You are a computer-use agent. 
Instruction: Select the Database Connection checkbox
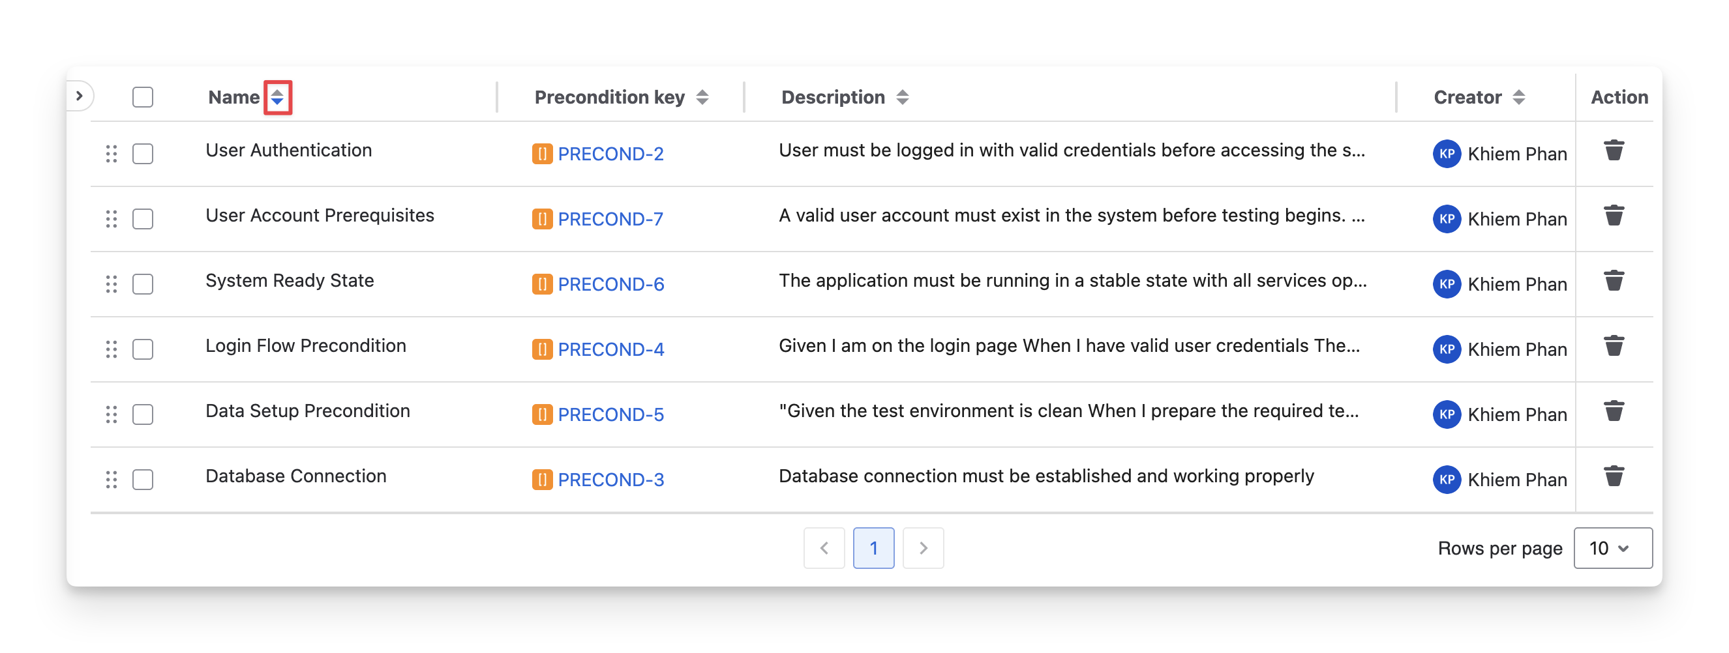click(x=143, y=480)
